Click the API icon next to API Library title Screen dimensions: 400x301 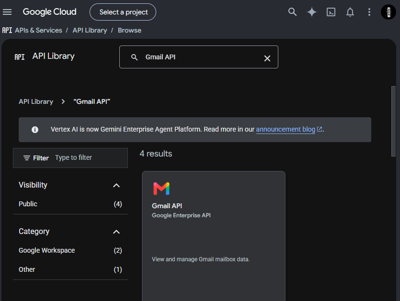pos(20,57)
